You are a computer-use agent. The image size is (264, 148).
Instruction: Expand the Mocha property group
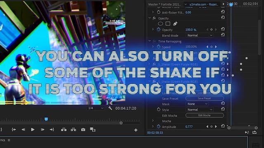click(x=153, y=120)
